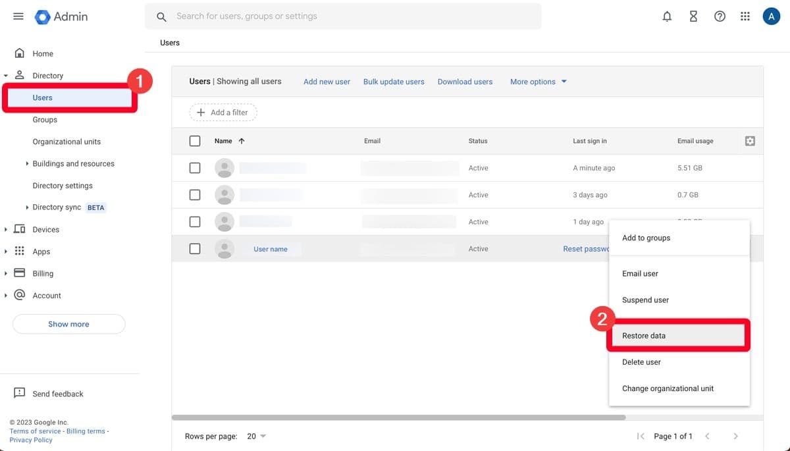The height and width of the screenshot is (451, 790).
Task: Check the first user row checkbox
Action: (x=195, y=168)
